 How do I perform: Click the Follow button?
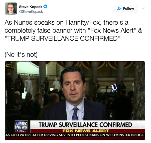pyautogui.click(x=125, y=9)
